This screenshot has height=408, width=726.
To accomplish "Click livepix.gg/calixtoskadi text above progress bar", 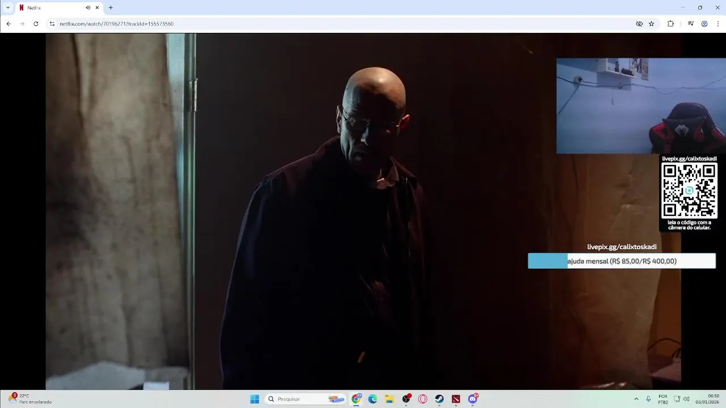I will pos(622,247).
